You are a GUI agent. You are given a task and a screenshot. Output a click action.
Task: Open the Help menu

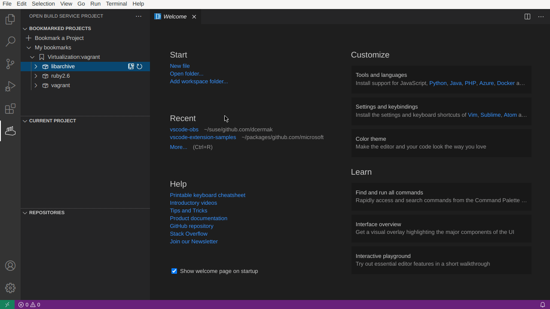click(x=138, y=4)
